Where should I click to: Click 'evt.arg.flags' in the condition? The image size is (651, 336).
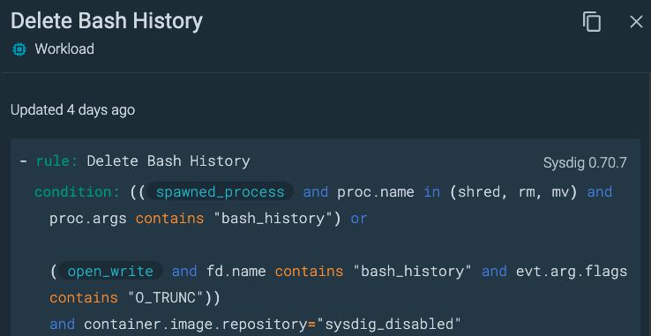tap(572, 272)
